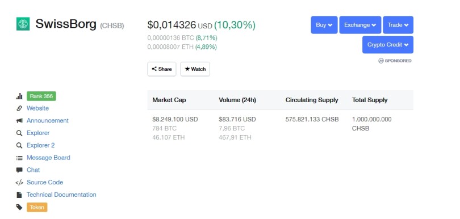Click the 7,96 BTC volume value
The height and width of the screenshot is (219, 460).
tap(232, 128)
